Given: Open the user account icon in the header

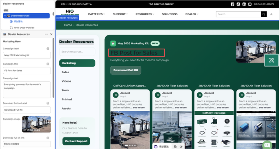Looking at the screenshot, I should [x=271, y=14].
